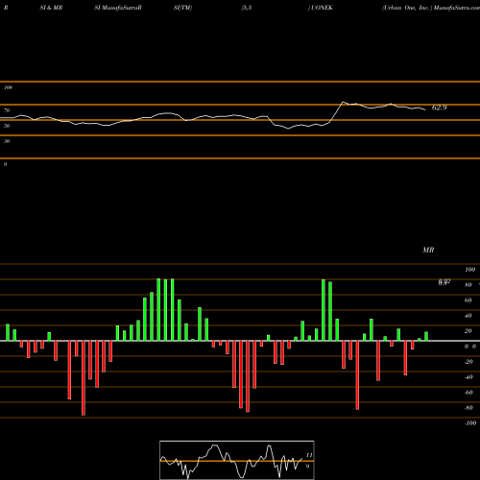
Task: Click the -60 label on MR axis
Action: [x=468, y=393]
